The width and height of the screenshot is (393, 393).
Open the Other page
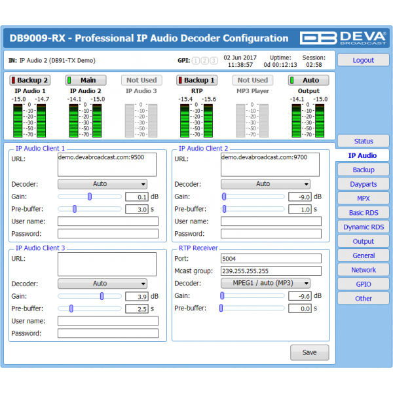tap(363, 298)
